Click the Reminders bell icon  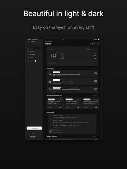click(x=28, y=61)
